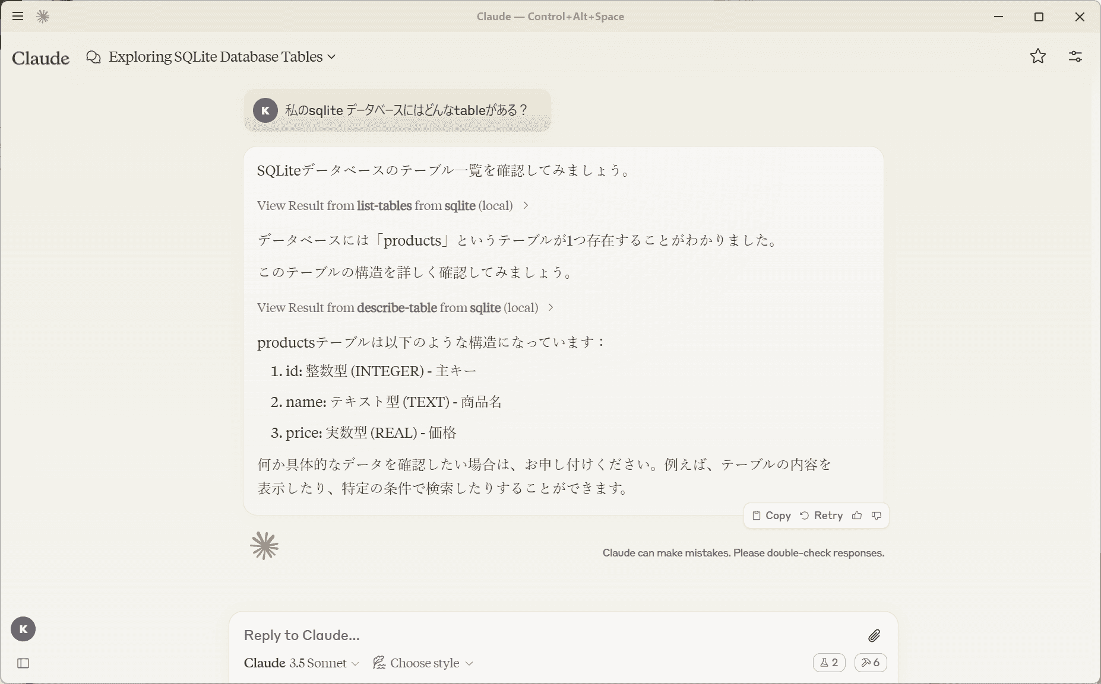The image size is (1101, 684).
Task: Open the MCP tools hammer badge showing 6
Action: pyautogui.click(x=871, y=663)
